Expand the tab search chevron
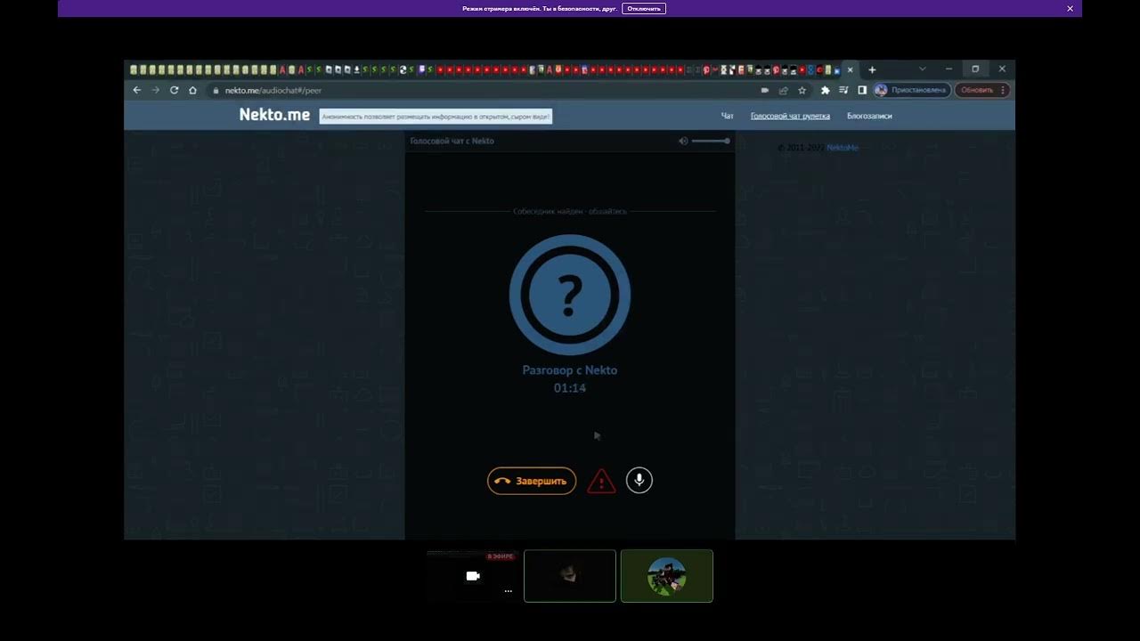The image size is (1140, 641). tap(922, 69)
